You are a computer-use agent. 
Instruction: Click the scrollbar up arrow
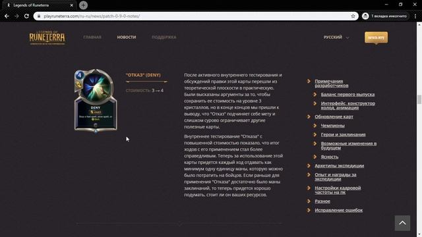419,24
